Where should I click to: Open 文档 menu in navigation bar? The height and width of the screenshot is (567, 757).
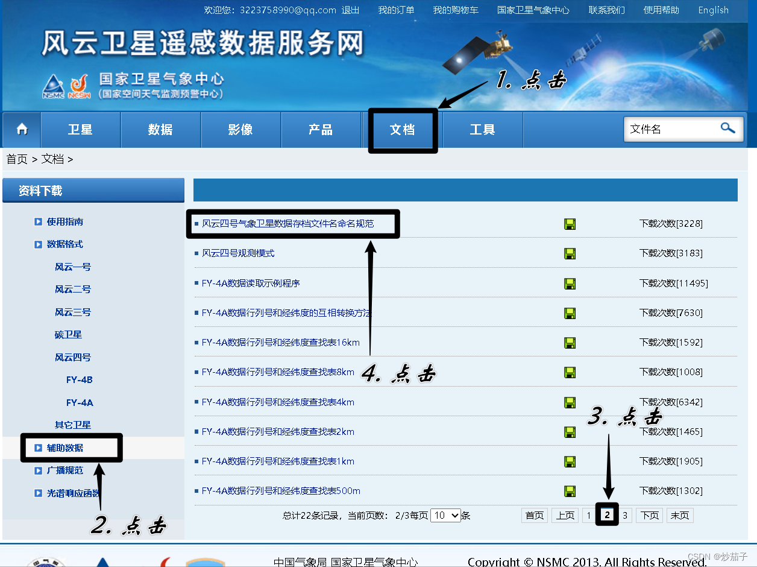(x=402, y=130)
